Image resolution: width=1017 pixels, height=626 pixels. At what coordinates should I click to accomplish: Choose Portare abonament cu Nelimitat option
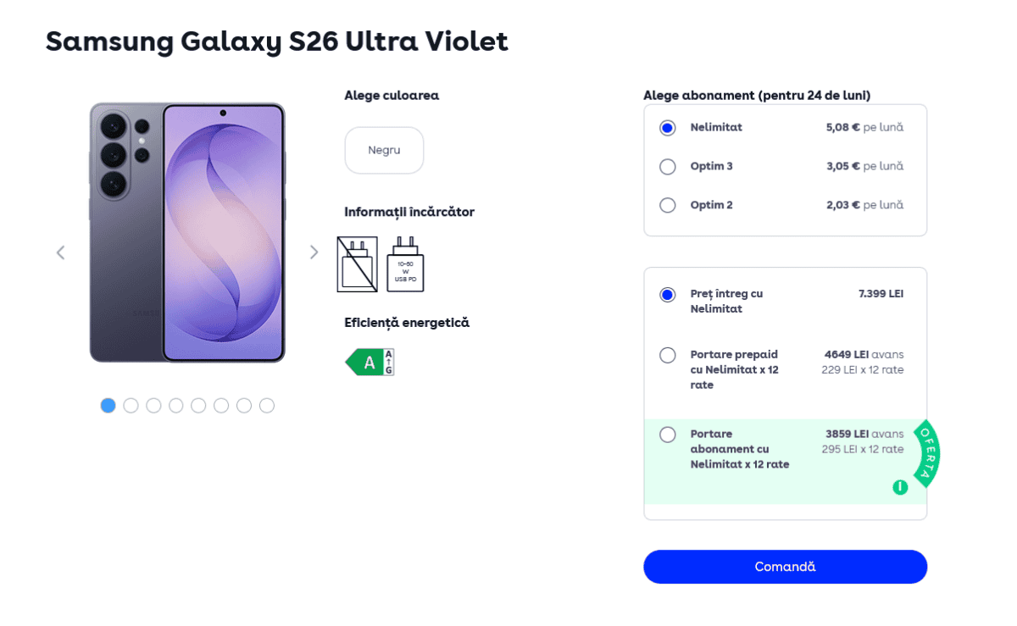(x=668, y=435)
